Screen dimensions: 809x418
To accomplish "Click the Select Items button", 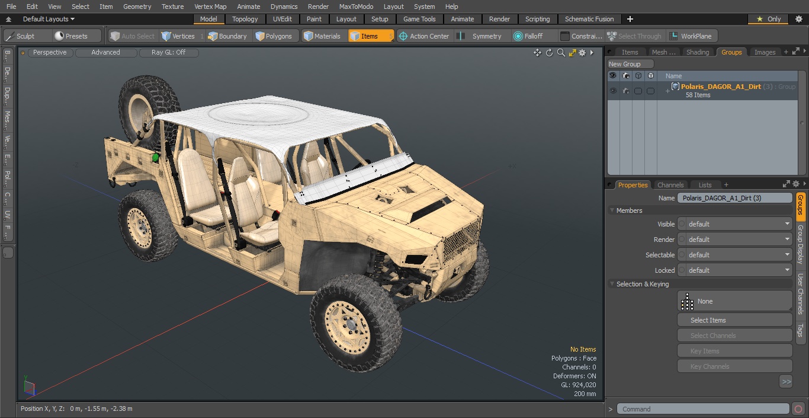I will [x=734, y=320].
